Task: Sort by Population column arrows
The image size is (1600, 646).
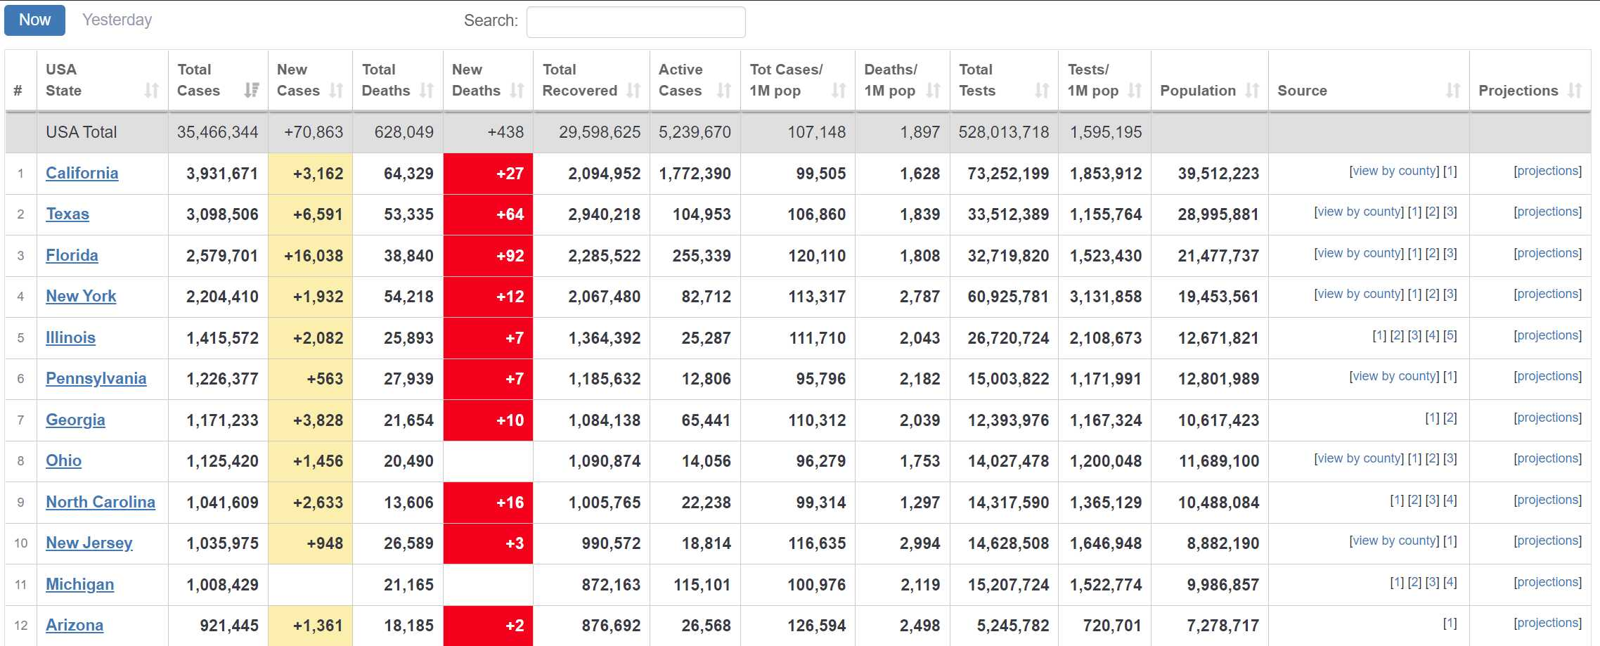Action: pos(1252,90)
